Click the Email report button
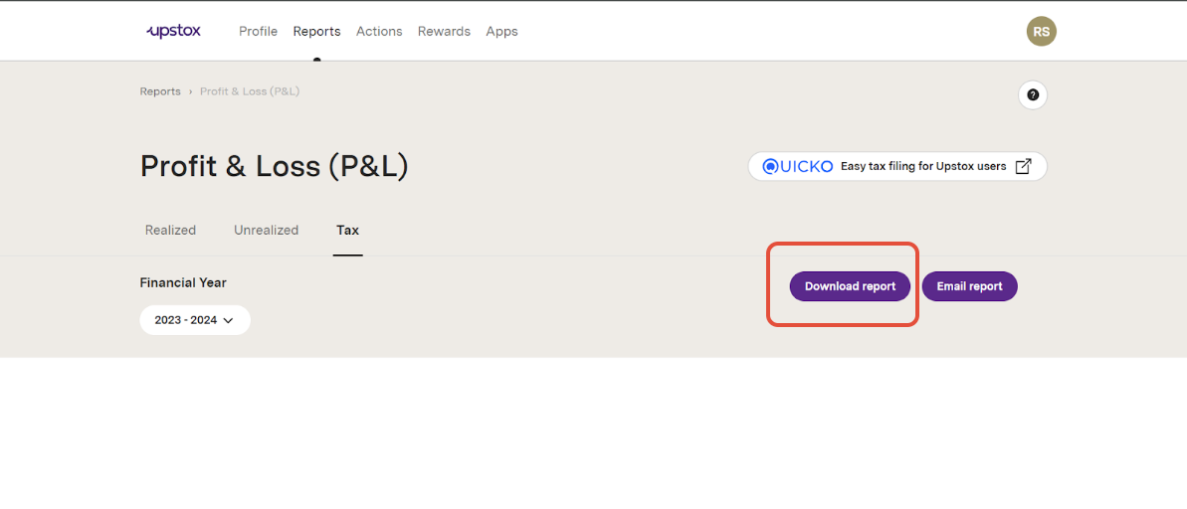This screenshot has height=509, width=1187. click(970, 286)
